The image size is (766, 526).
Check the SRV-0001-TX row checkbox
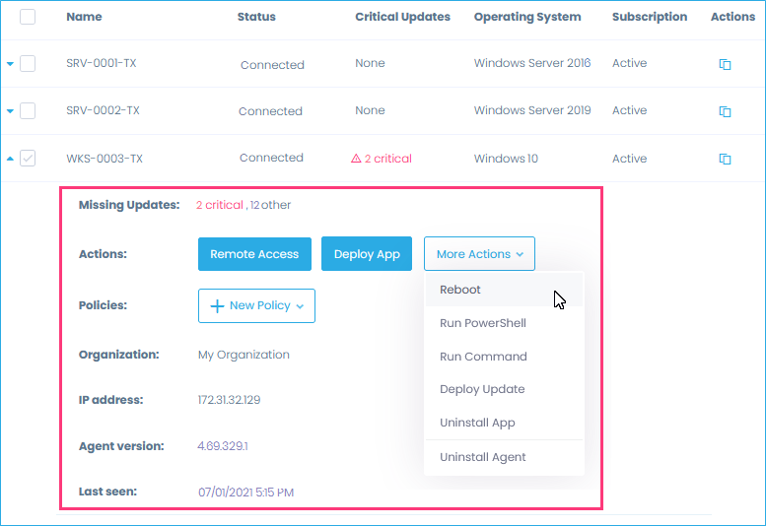[28, 64]
